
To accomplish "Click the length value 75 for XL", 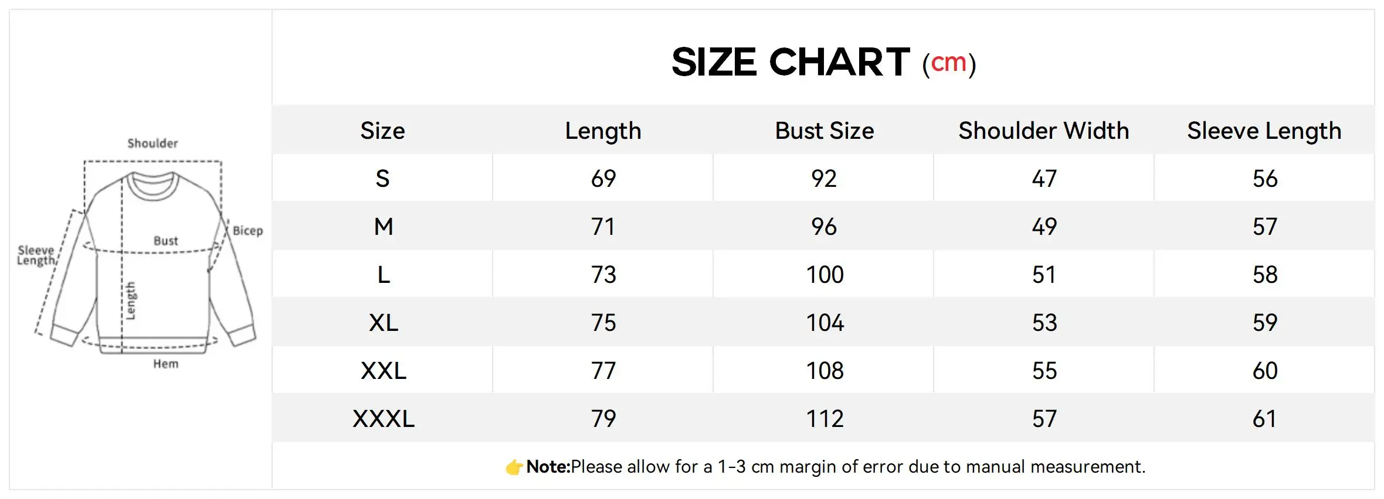I will (603, 323).
